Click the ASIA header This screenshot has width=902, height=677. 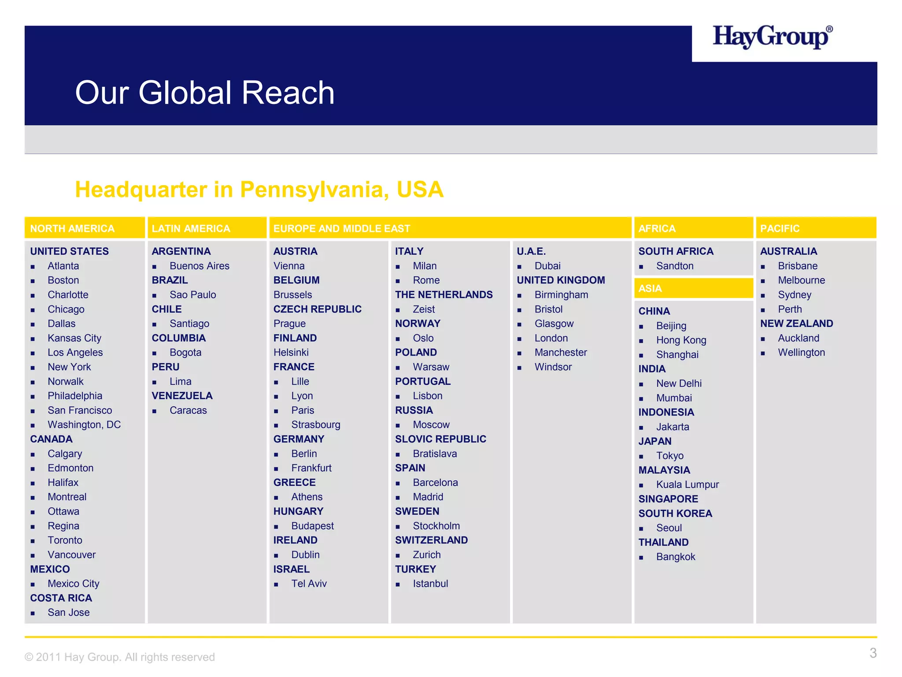(x=694, y=288)
